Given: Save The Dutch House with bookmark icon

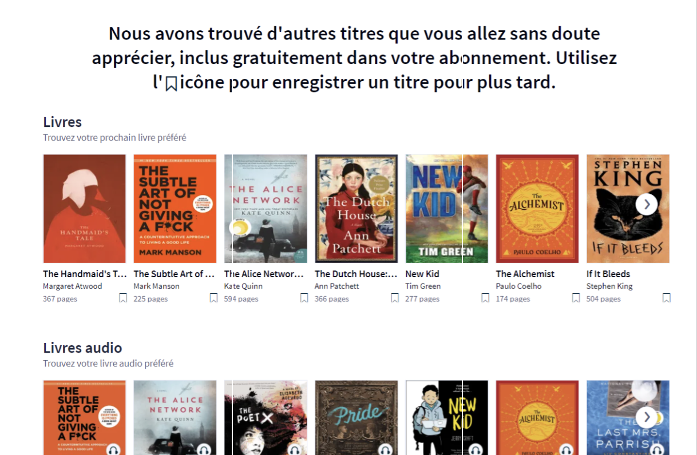Looking at the screenshot, I should click(395, 298).
